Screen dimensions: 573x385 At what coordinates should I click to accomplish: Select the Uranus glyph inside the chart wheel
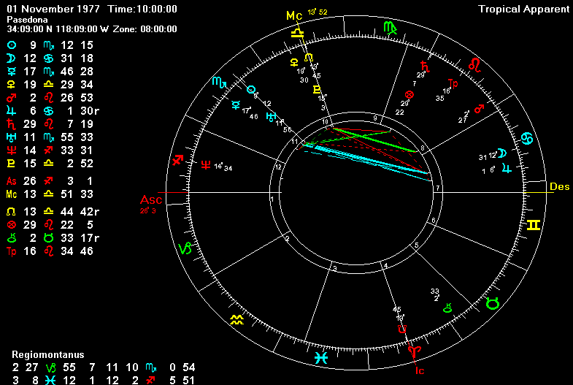[x=271, y=117]
